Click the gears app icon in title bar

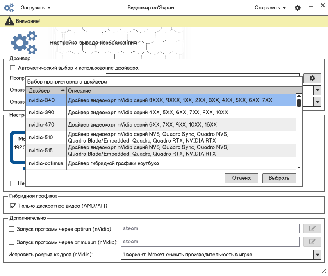coord(9,8)
